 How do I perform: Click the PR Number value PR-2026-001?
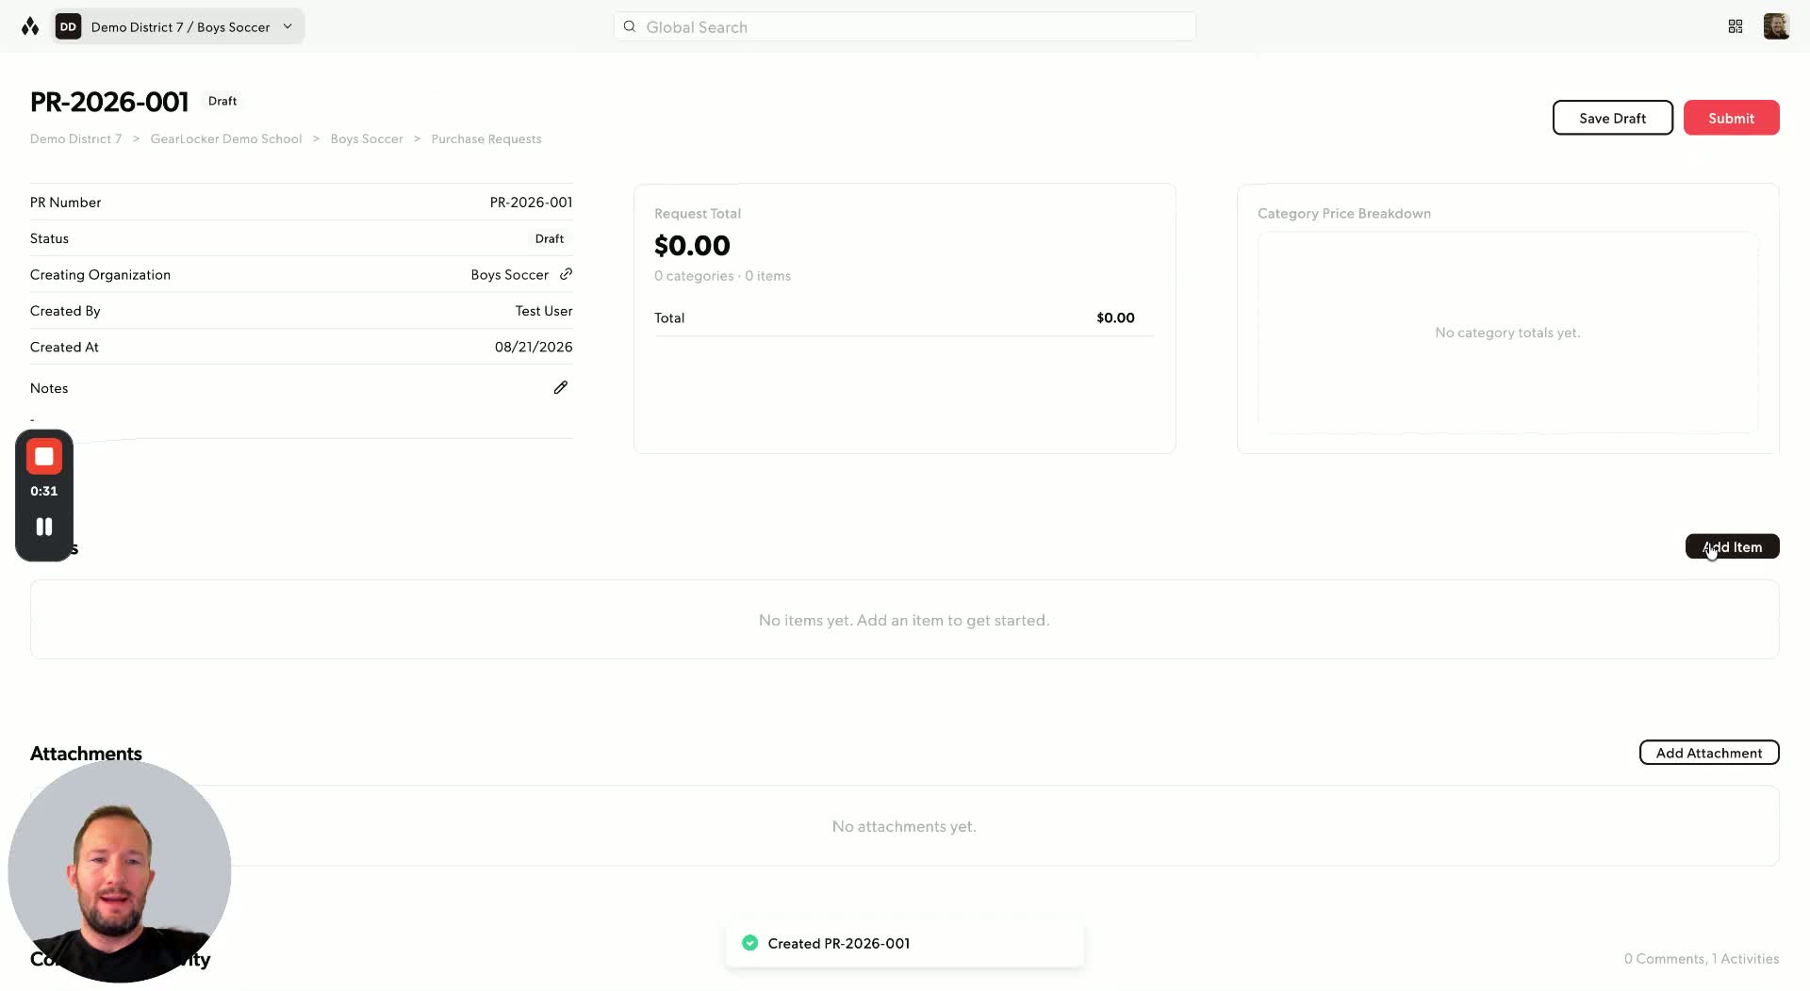tap(531, 203)
